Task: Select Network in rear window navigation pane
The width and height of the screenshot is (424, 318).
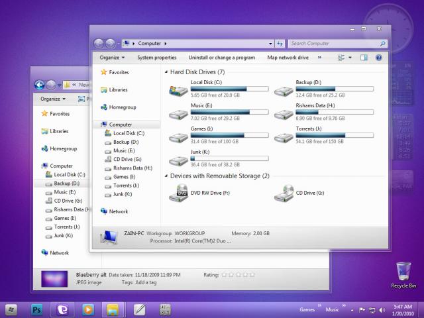Action: tap(55, 253)
